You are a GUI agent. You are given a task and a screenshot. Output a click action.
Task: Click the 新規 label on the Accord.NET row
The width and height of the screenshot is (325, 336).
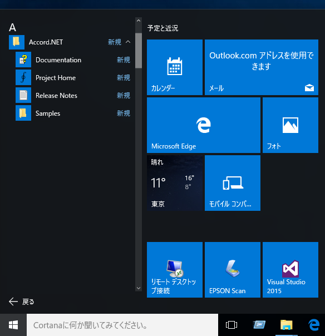[115, 42]
